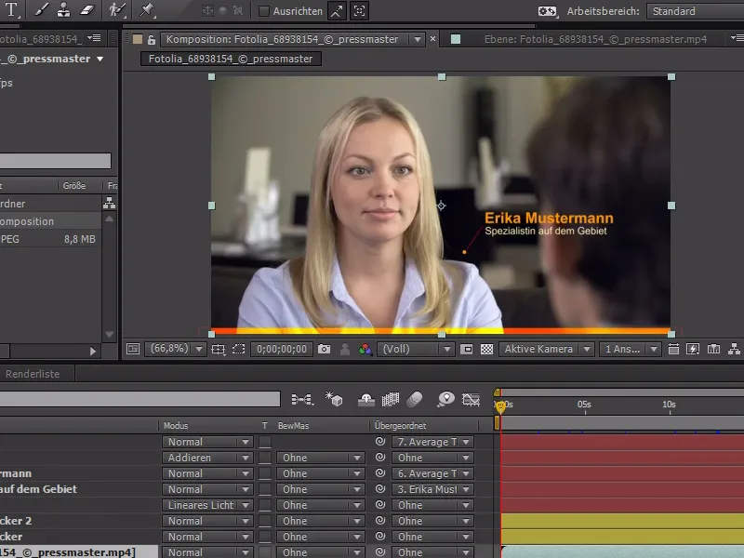Viewport: 744px width, 558px height.
Task: Toggle the composition viewer lock icon
Action: (152, 40)
